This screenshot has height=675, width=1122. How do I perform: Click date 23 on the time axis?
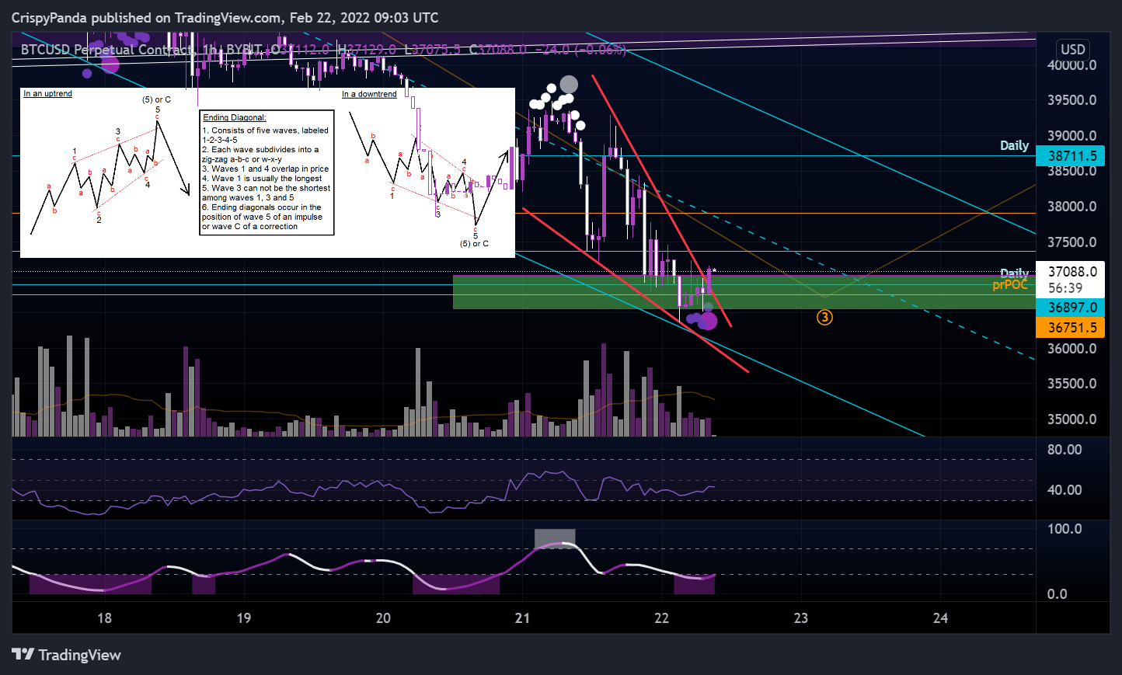(801, 618)
